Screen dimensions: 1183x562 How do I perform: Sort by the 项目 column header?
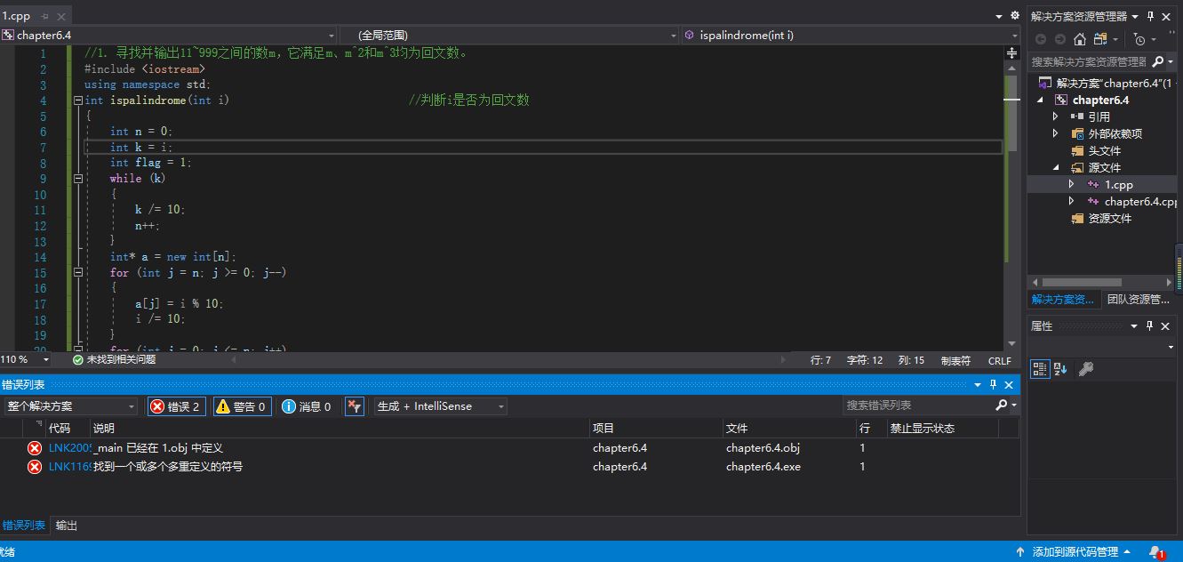[x=656, y=429]
